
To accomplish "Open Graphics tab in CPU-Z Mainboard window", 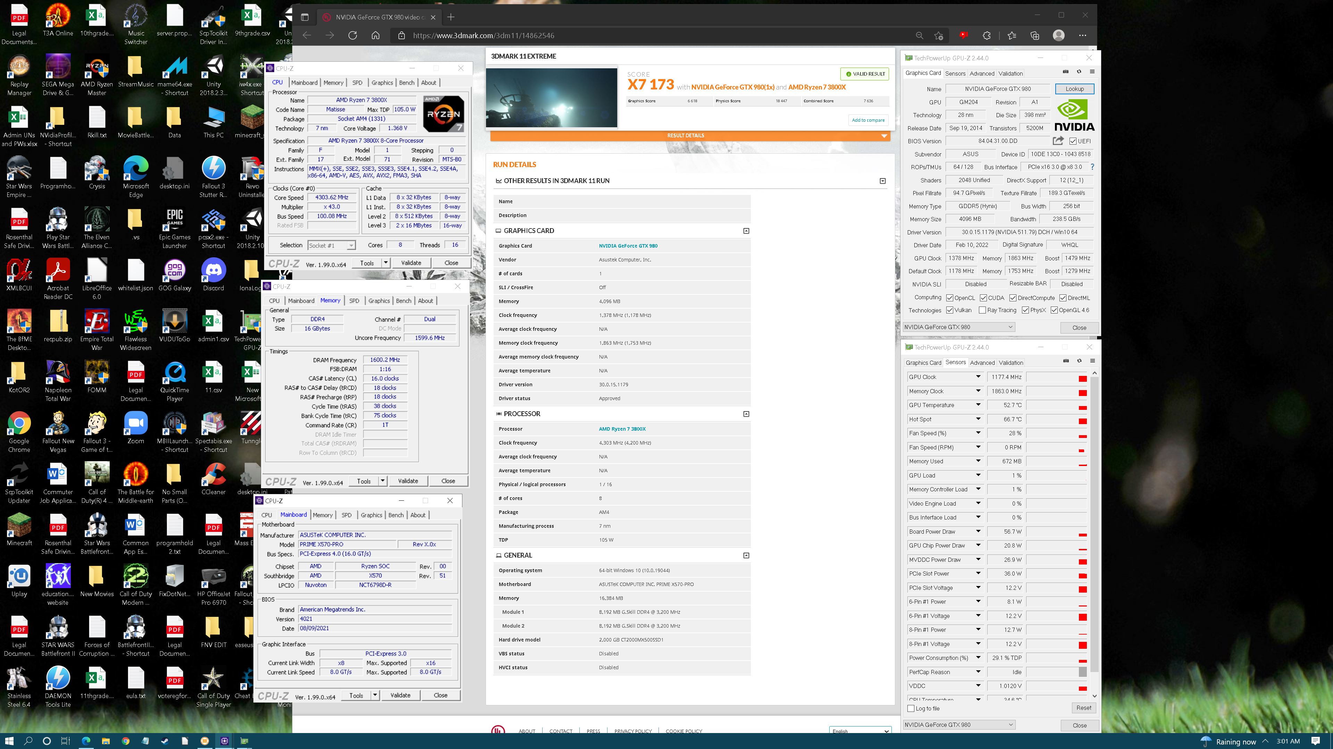I will pyautogui.click(x=371, y=515).
